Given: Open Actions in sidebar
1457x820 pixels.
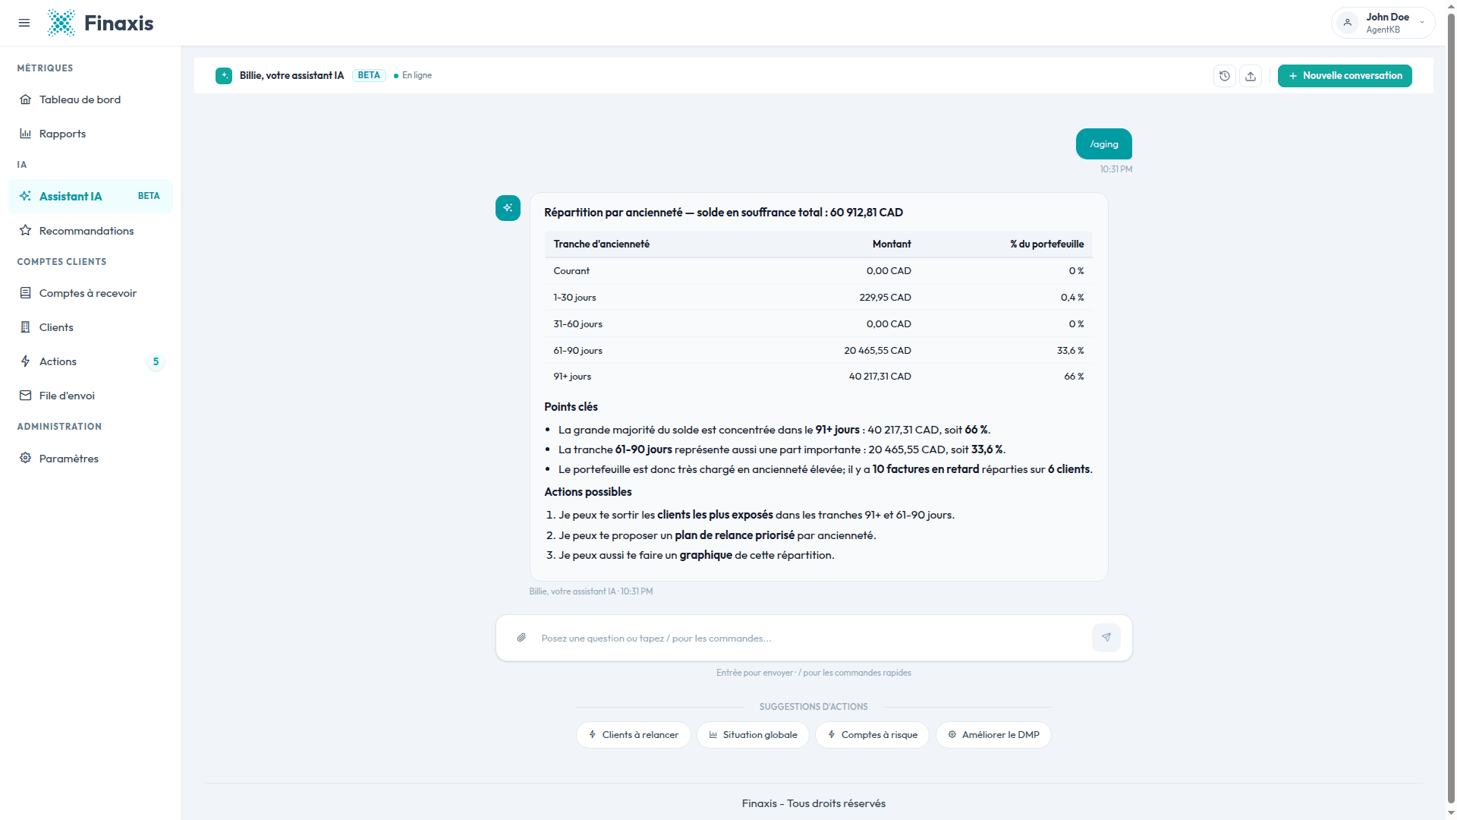Looking at the screenshot, I should (90, 361).
